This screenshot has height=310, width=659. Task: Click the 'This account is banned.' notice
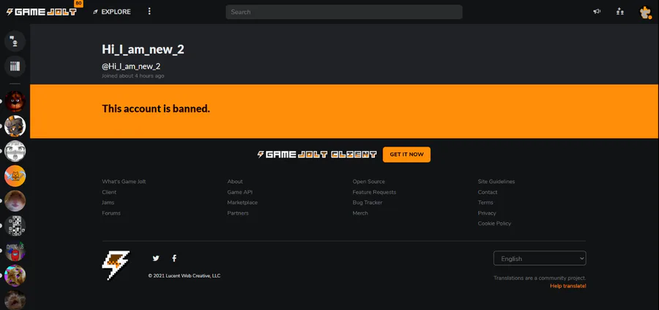point(156,109)
